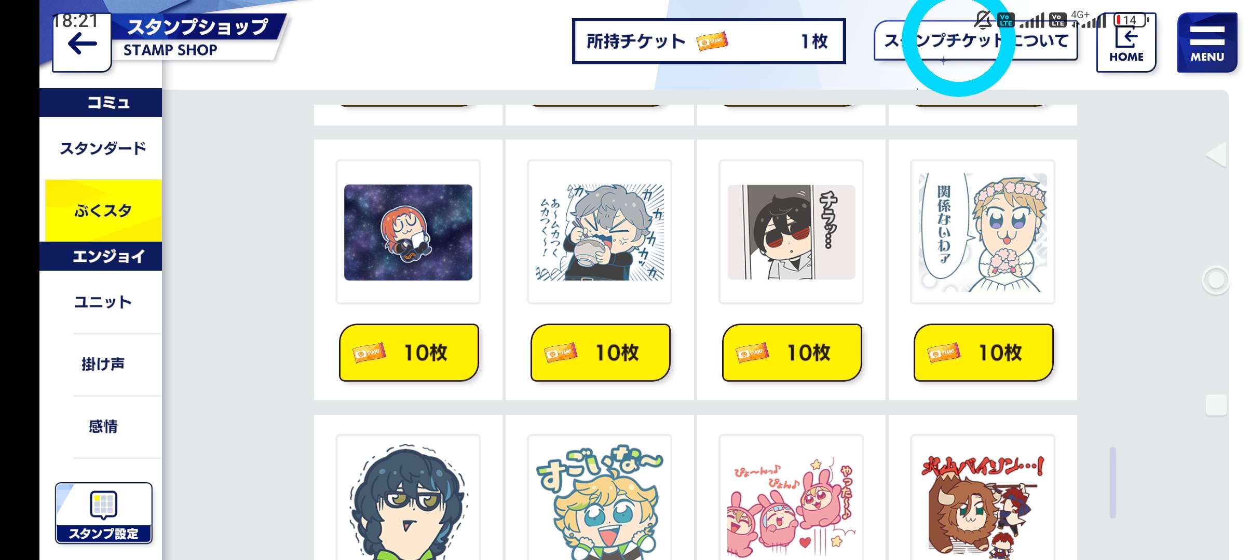Image resolution: width=1250 pixels, height=560 pixels.
Task: Open the ユニット category
Action: click(103, 302)
